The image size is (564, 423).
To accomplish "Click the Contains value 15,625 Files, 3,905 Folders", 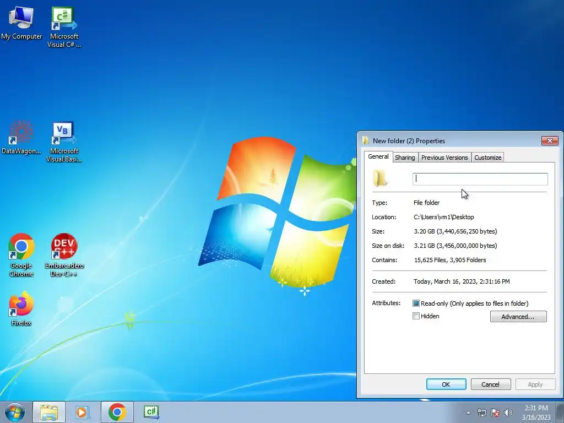I will [x=450, y=260].
